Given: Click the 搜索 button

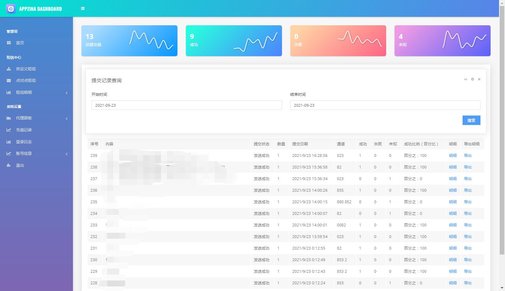Looking at the screenshot, I should [471, 120].
